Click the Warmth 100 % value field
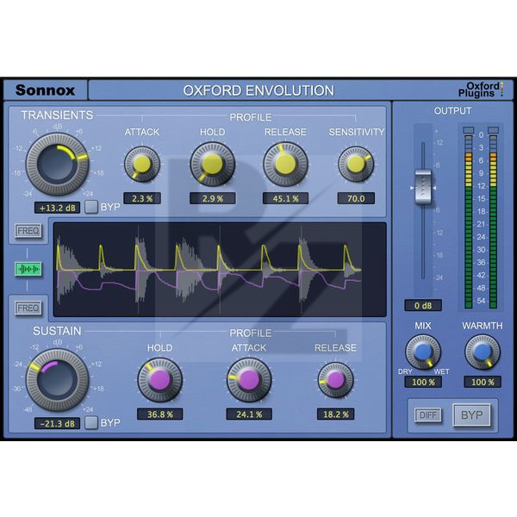Viewport: 517px width, 517px height. pos(483,382)
